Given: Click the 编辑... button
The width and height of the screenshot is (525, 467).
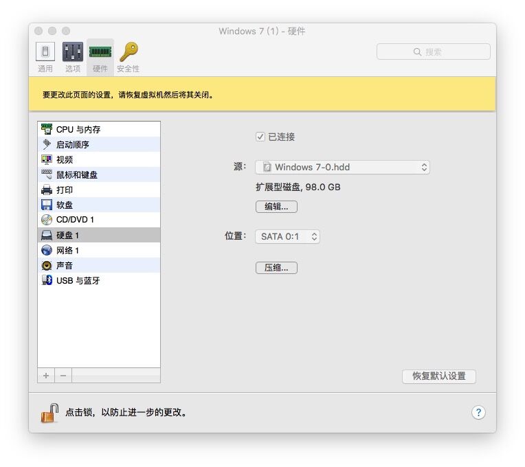Looking at the screenshot, I should [276, 207].
